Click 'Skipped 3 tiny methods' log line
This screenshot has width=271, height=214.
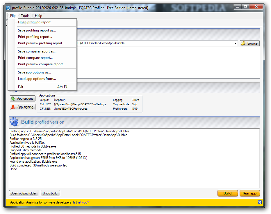(26, 150)
